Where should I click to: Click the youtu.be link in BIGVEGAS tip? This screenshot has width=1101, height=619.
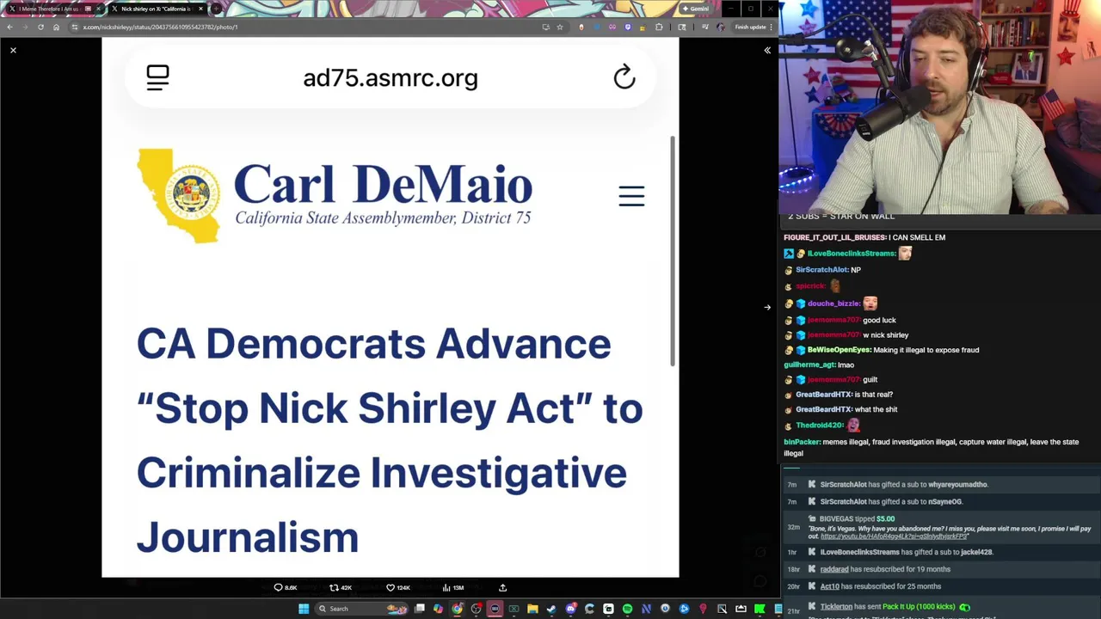pyautogui.click(x=894, y=536)
